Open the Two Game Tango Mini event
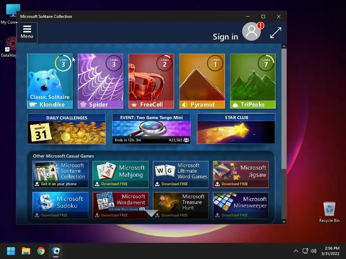346x259 pixels. (x=151, y=128)
